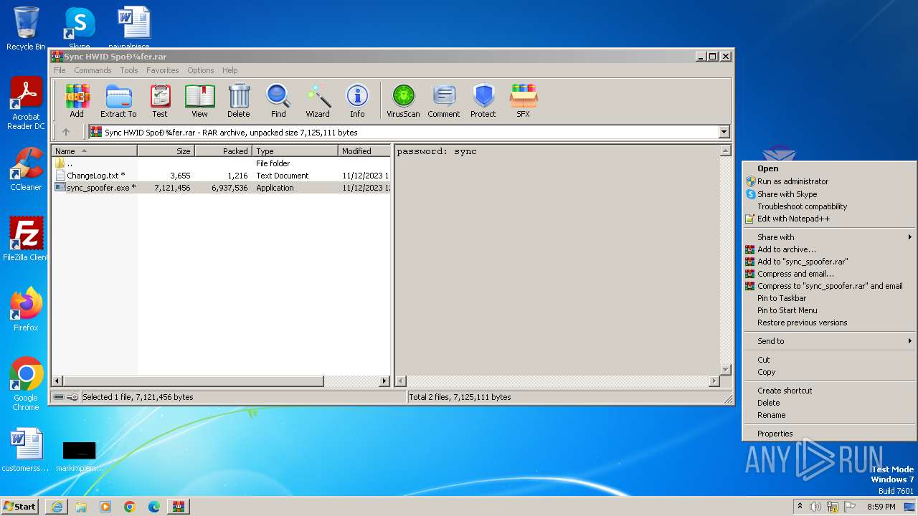Sort by the Type column header

point(295,151)
